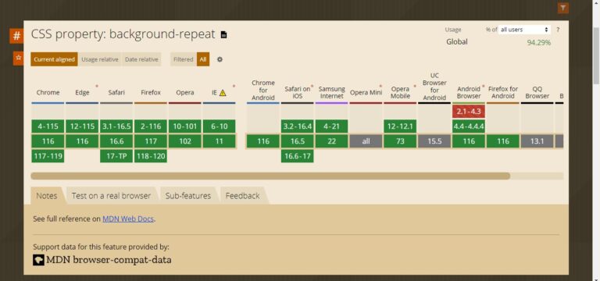Click the Samsung Internet header
600x281 pixels.
pos(331,93)
